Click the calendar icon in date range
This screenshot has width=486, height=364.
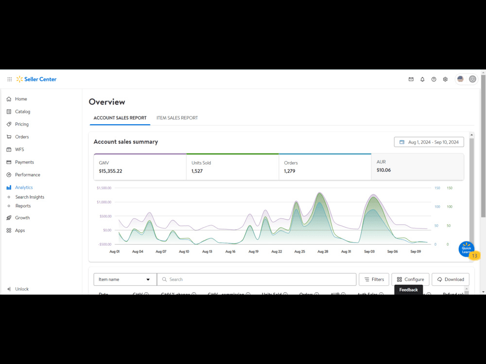coord(402,142)
